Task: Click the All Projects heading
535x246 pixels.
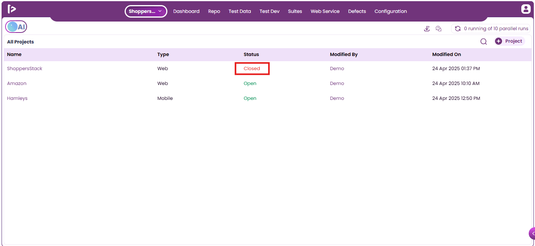Action: pos(20,42)
